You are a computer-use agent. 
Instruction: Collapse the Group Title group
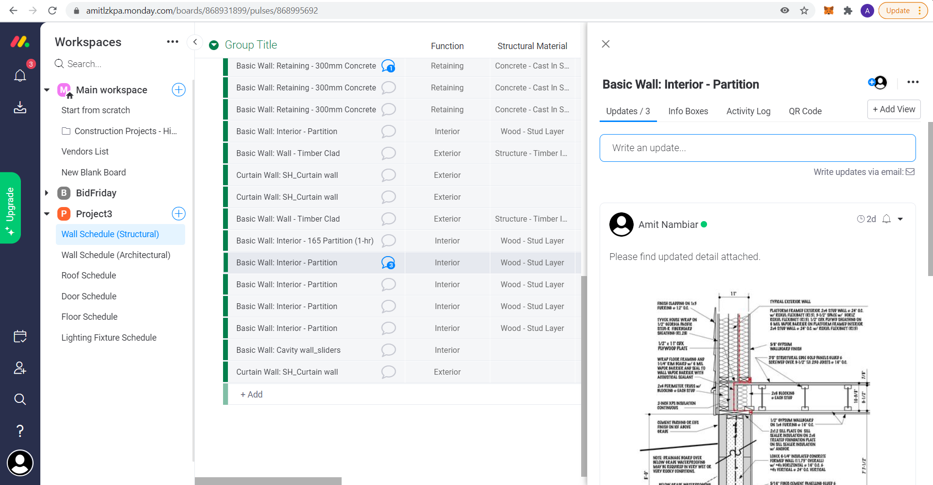[x=214, y=45]
